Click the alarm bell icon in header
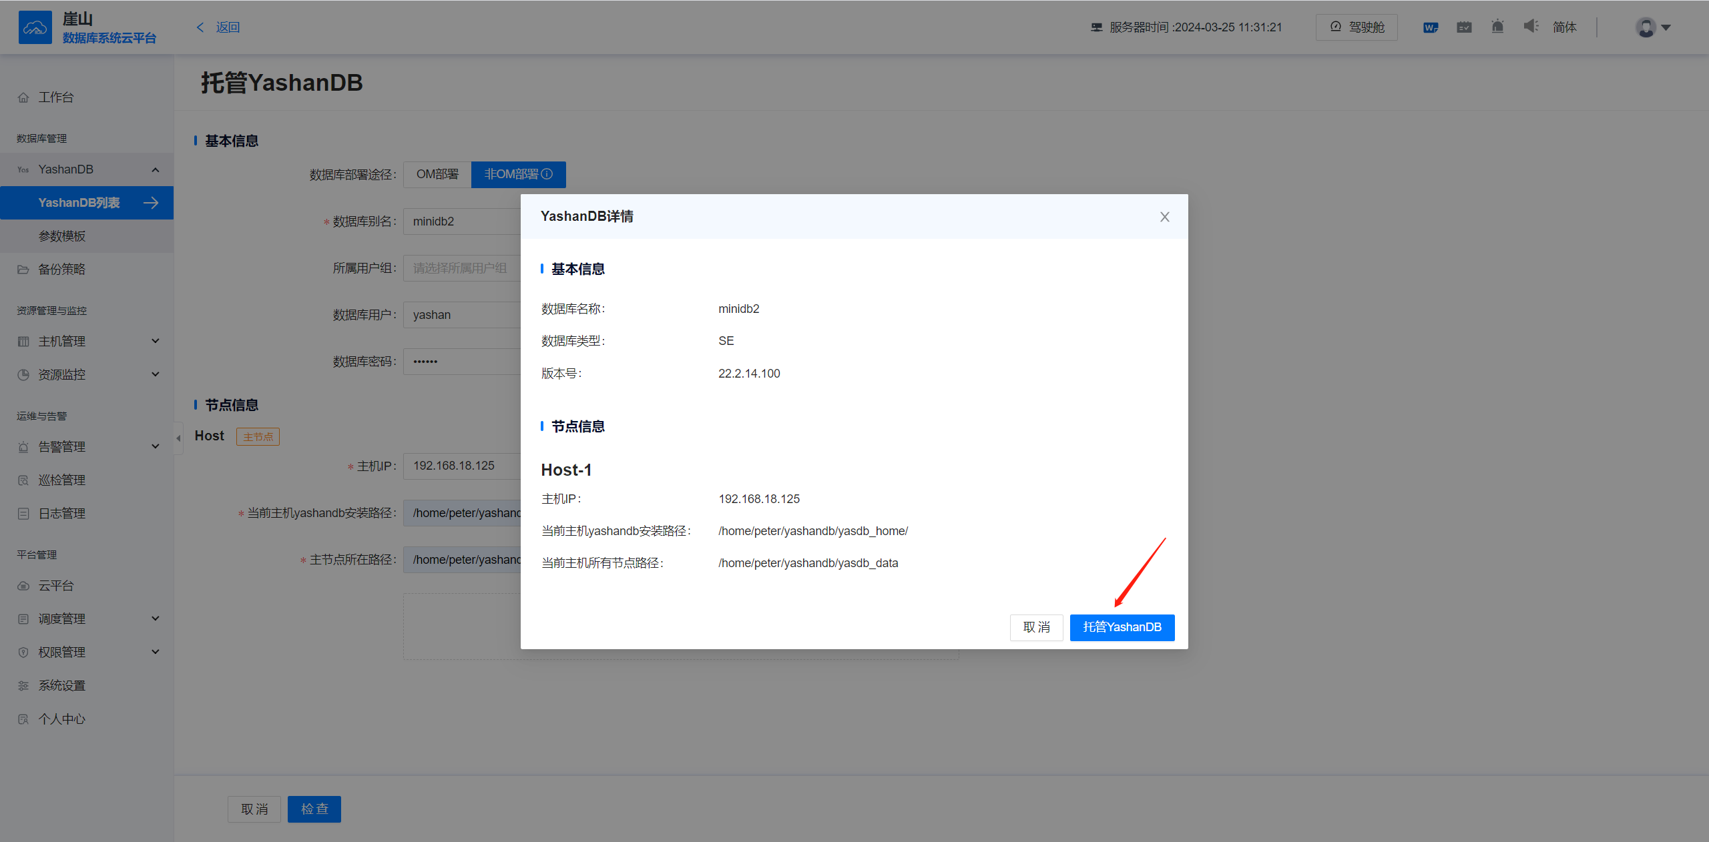 pyautogui.click(x=1497, y=27)
